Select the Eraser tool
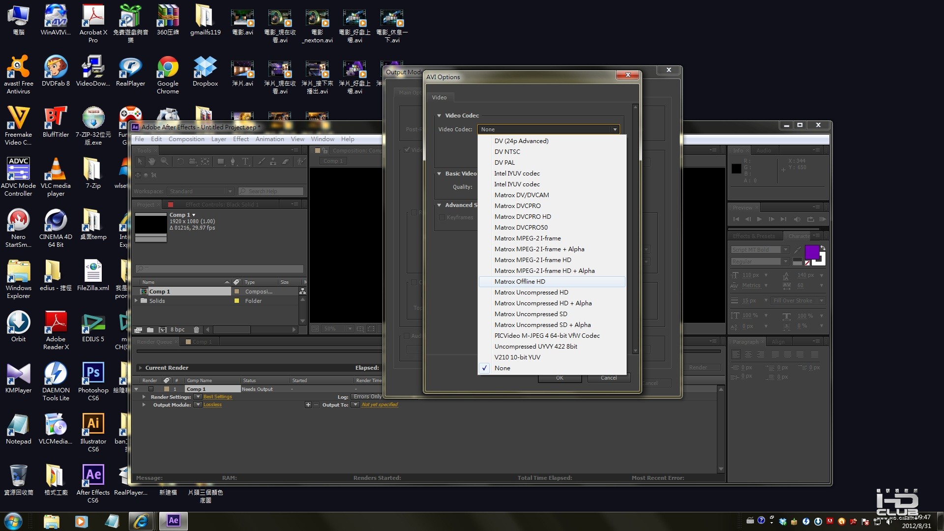This screenshot has width=944, height=531. (285, 161)
